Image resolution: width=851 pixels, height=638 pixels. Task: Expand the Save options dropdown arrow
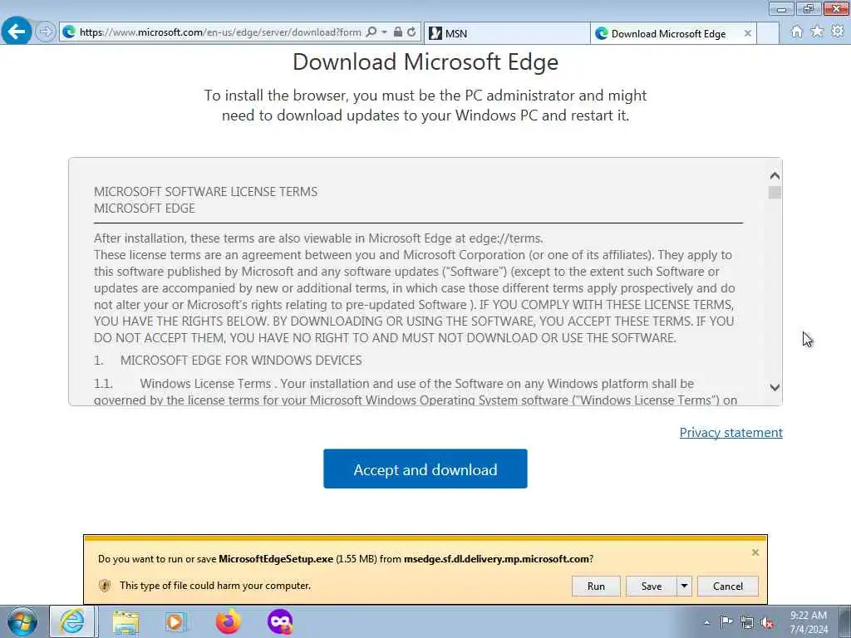point(685,586)
